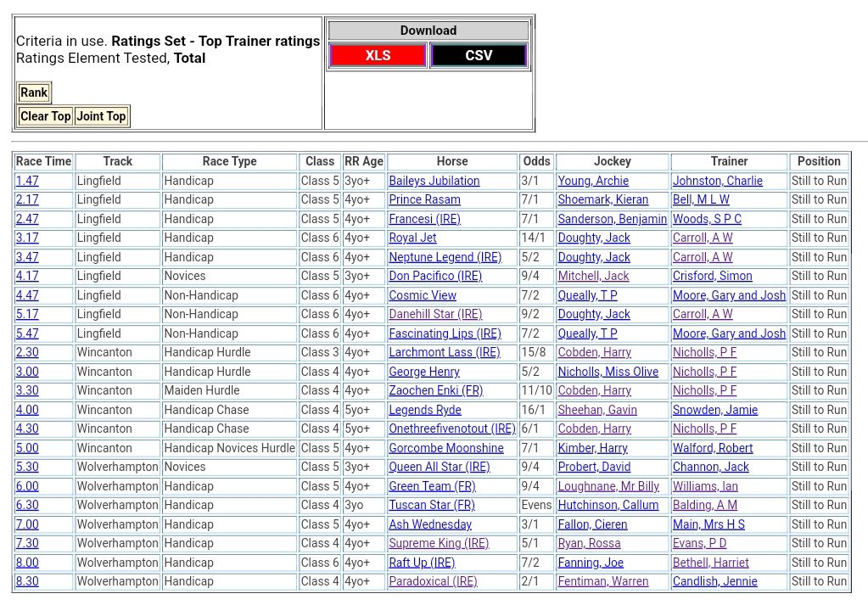Click the Joint Top button
The image size is (868, 605).
pos(101,116)
